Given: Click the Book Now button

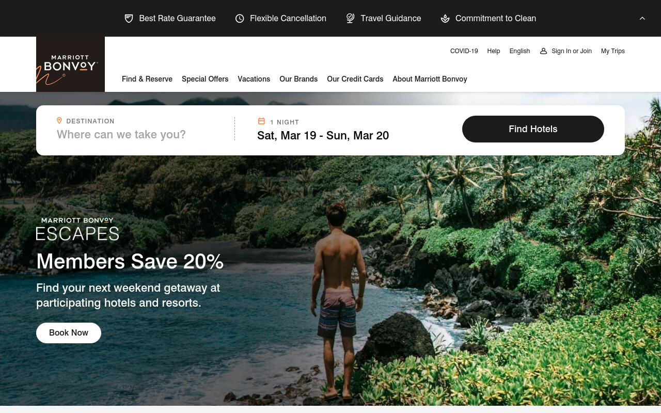Looking at the screenshot, I should pos(69,333).
